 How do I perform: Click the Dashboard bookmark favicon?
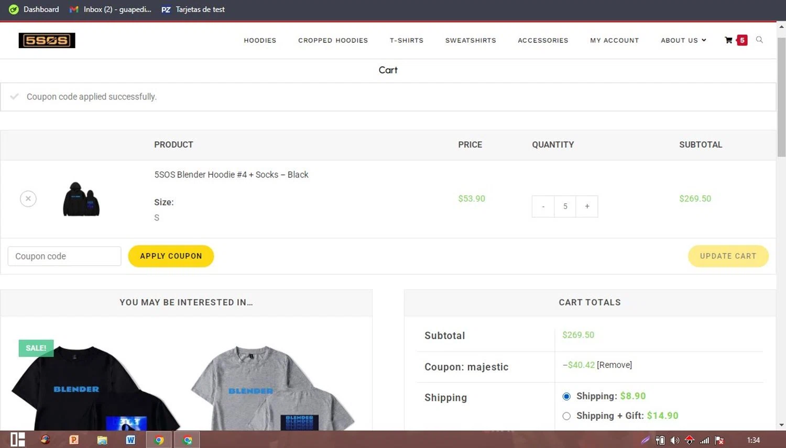click(x=14, y=9)
